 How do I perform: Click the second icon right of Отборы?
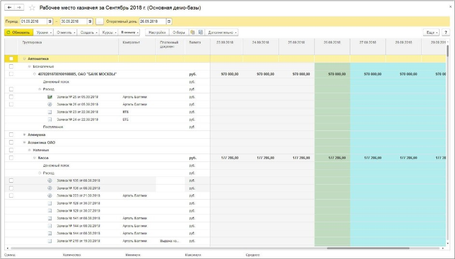coord(201,32)
